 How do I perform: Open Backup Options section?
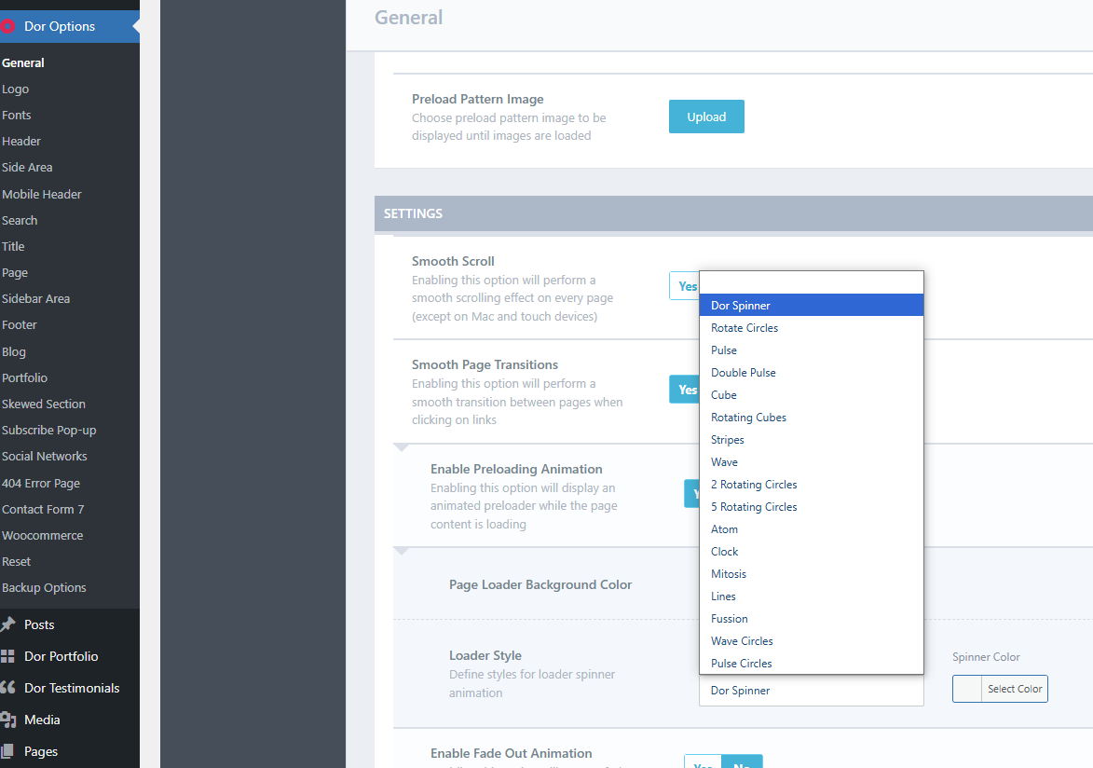tap(44, 588)
